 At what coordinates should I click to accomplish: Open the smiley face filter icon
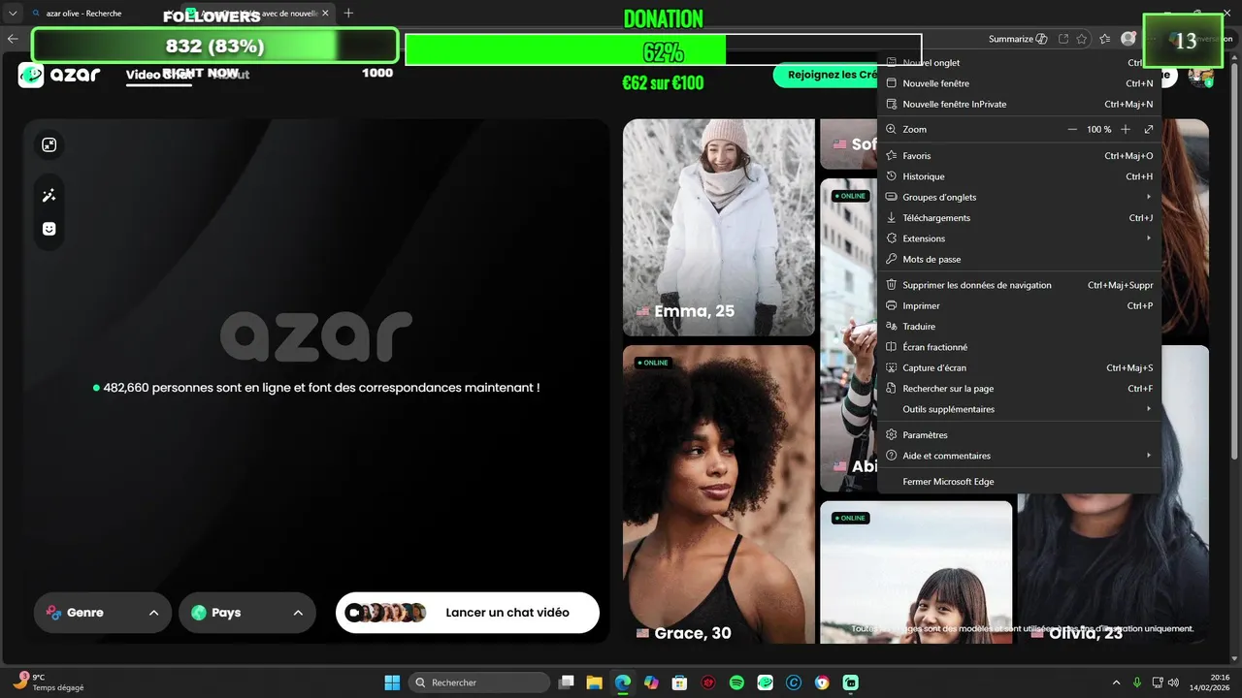[x=49, y=229]
